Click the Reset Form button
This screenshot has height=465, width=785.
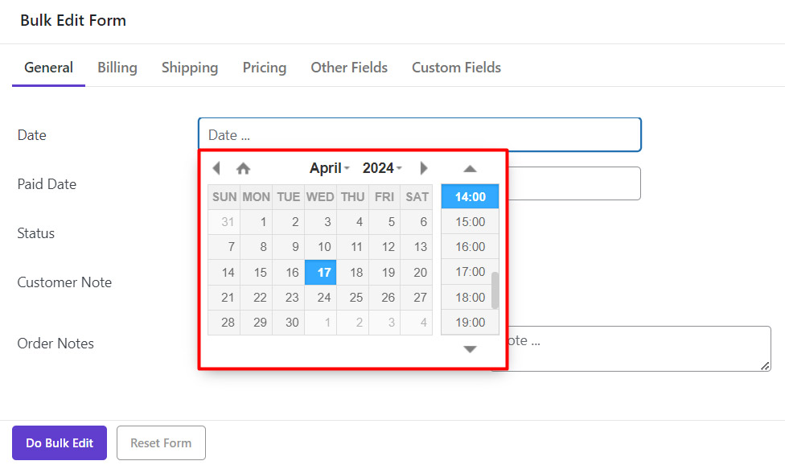(161, 442)
